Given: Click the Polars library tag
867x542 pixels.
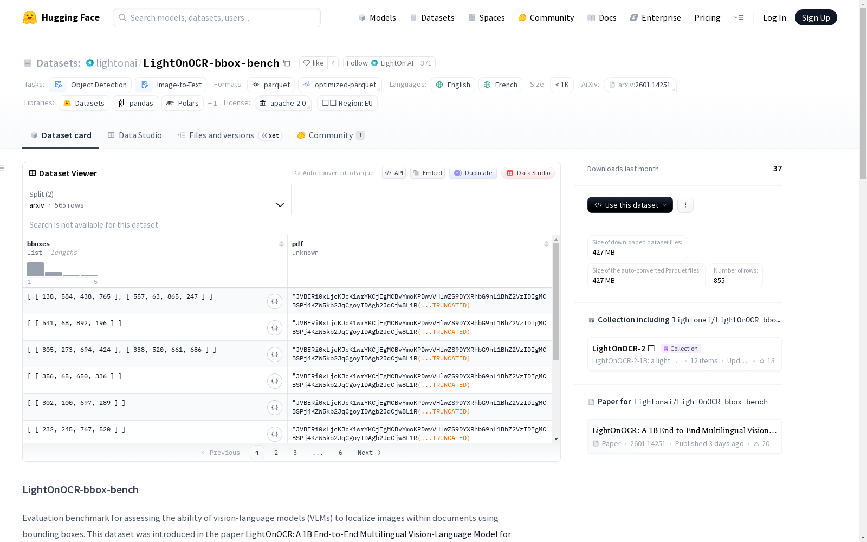Looking at the screenshot, I should pos(183,103).
